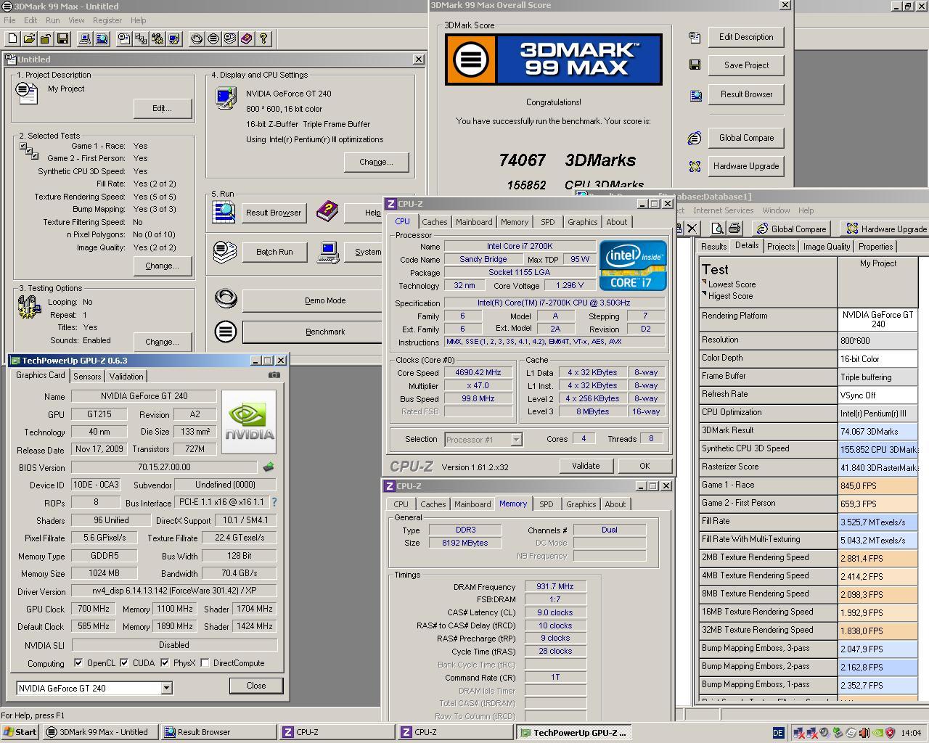Click the Result Browser magnifier icon in toolbar
The image size is (929, 743).
tap(102, 38)
